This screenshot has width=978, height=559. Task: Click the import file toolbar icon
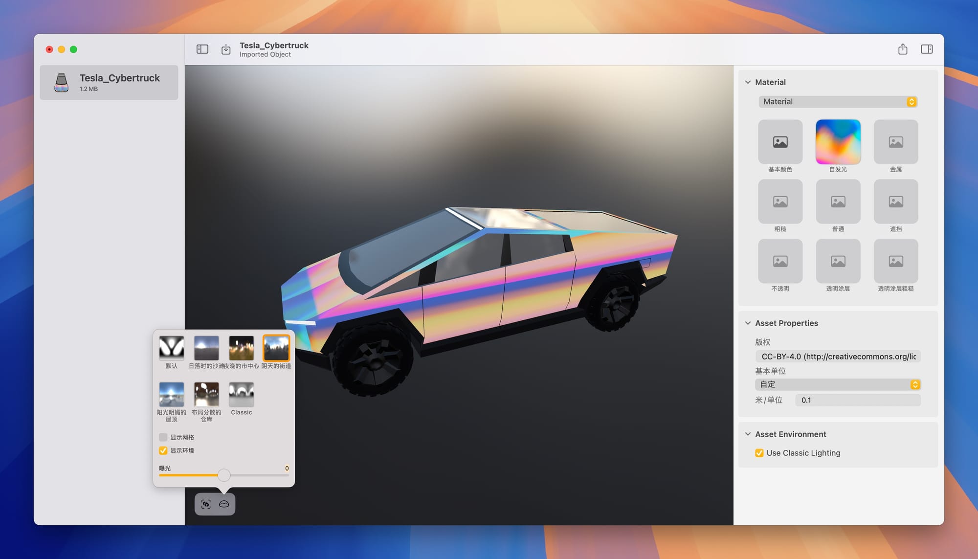(225, 49)
